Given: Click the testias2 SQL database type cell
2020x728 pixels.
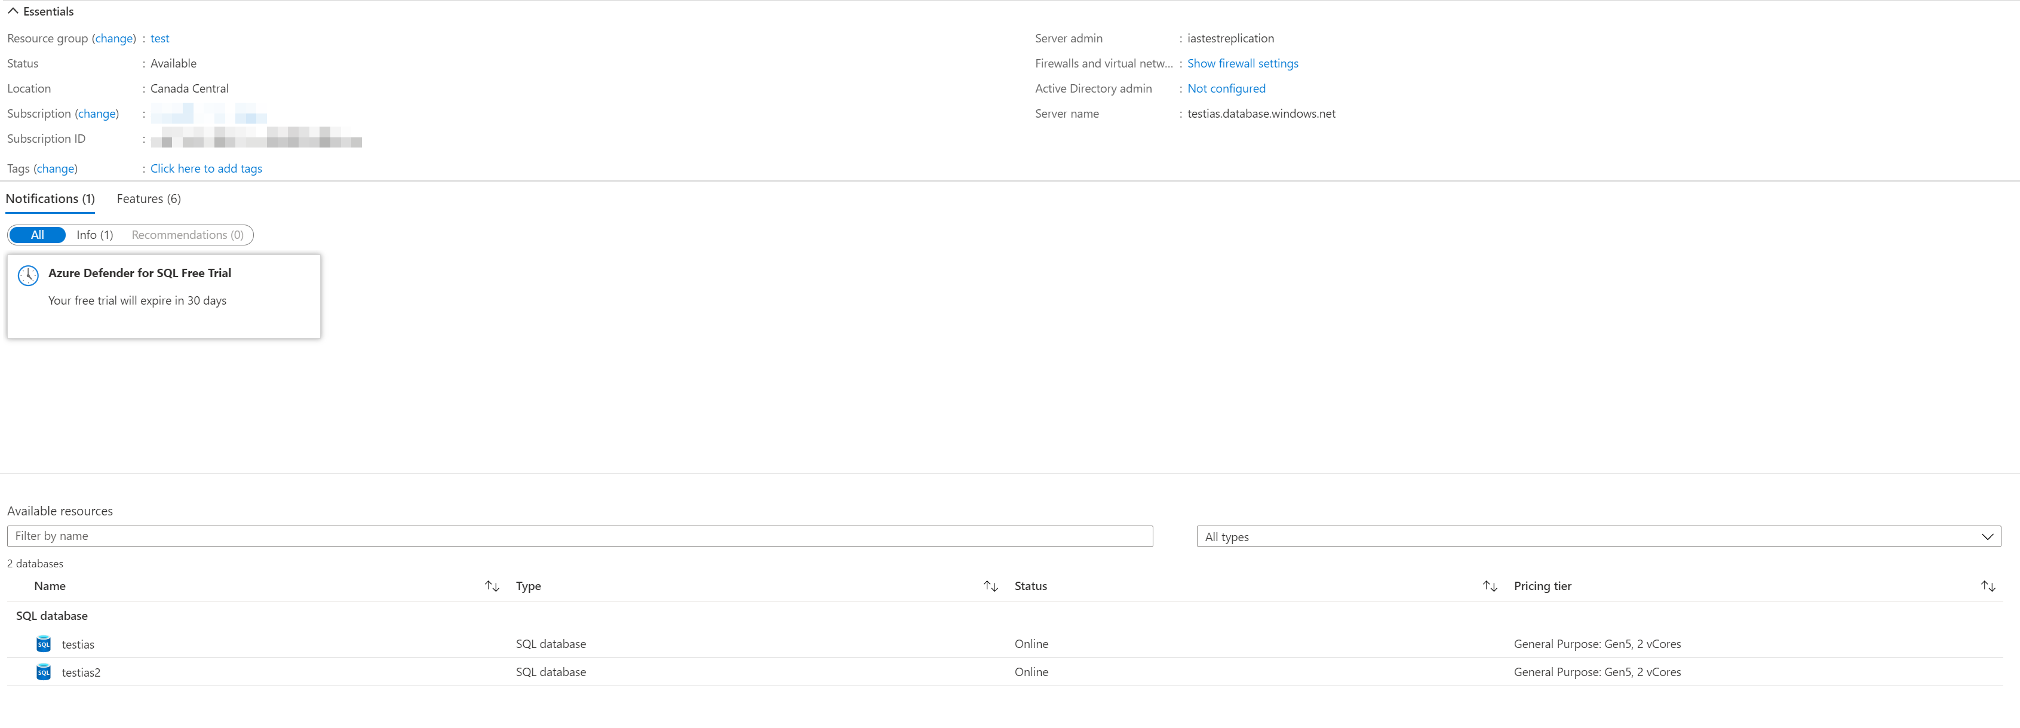Looking at the screenshot, I should 551,672.
